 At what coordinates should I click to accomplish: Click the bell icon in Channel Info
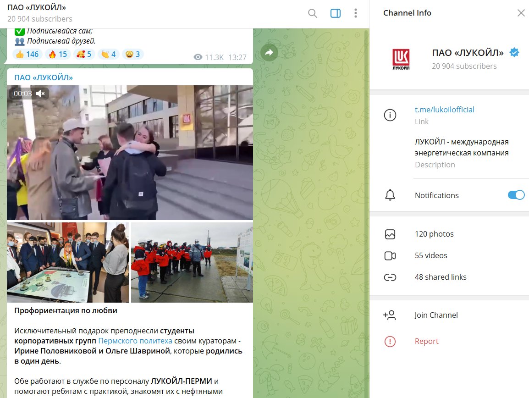[x=390, y=195]
